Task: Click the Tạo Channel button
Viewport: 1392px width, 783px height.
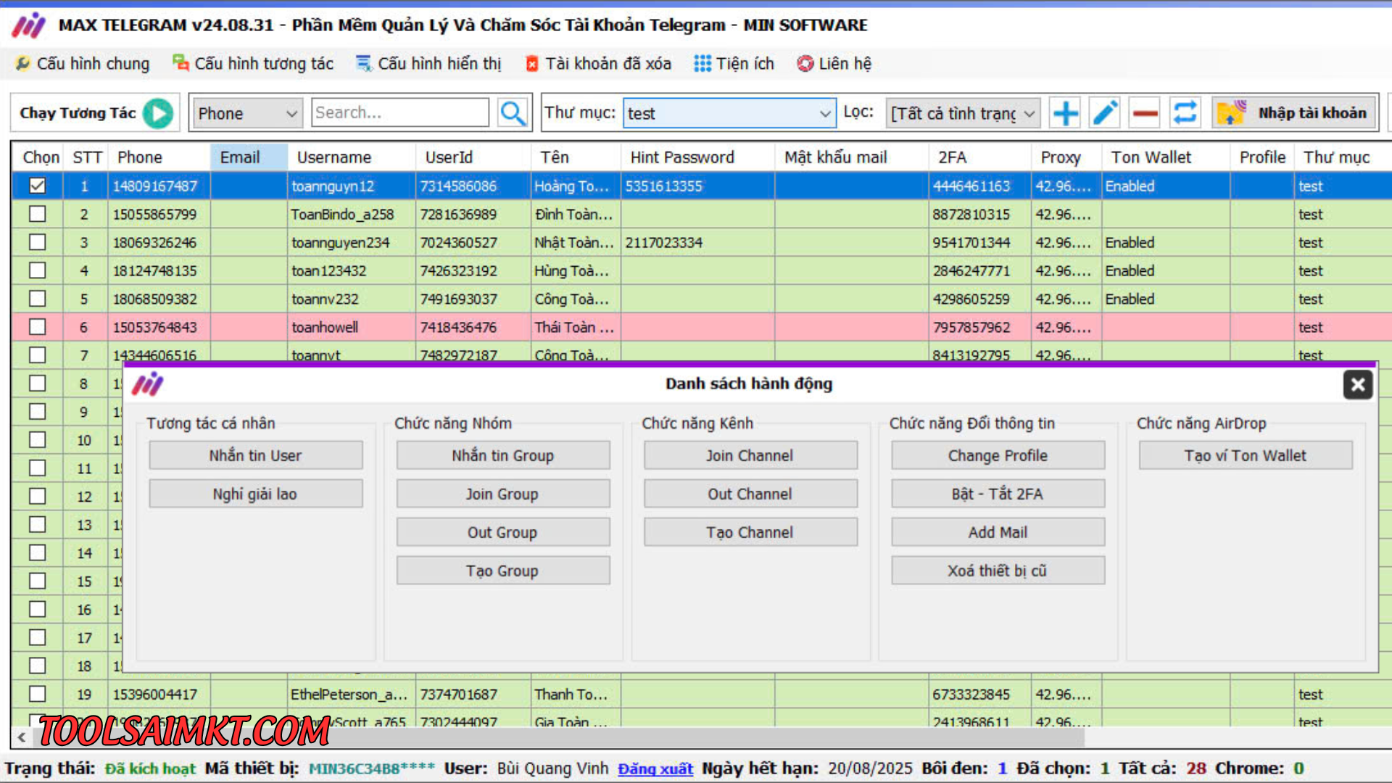Action: (x=750, y=532)
